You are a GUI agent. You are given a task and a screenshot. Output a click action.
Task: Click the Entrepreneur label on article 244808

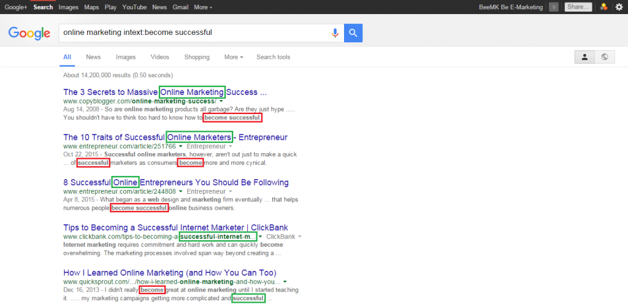(206, 192)
